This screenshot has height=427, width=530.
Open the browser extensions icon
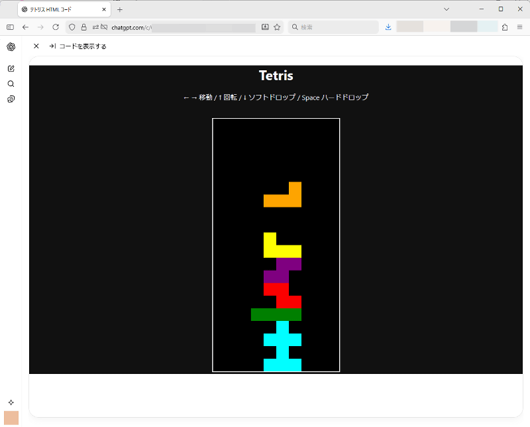(505, 27)
